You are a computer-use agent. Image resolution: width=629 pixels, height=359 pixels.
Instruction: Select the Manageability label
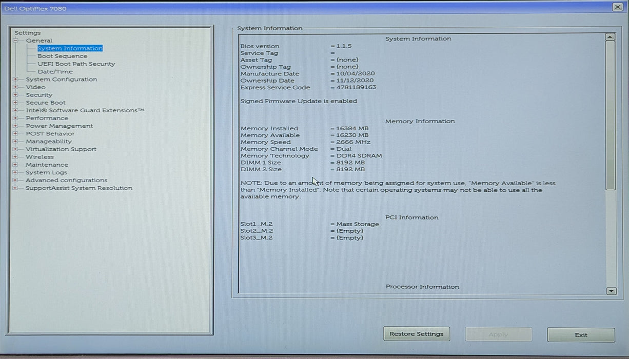49,142
